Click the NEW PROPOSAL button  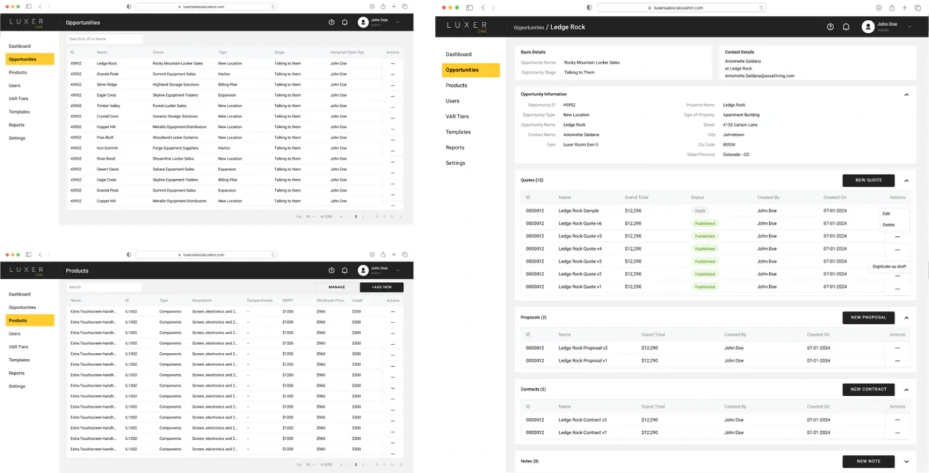pyautogui.click(x=869, y=318)
